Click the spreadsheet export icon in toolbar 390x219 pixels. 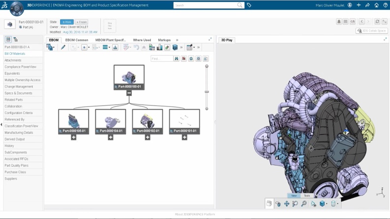pos(152,47)
